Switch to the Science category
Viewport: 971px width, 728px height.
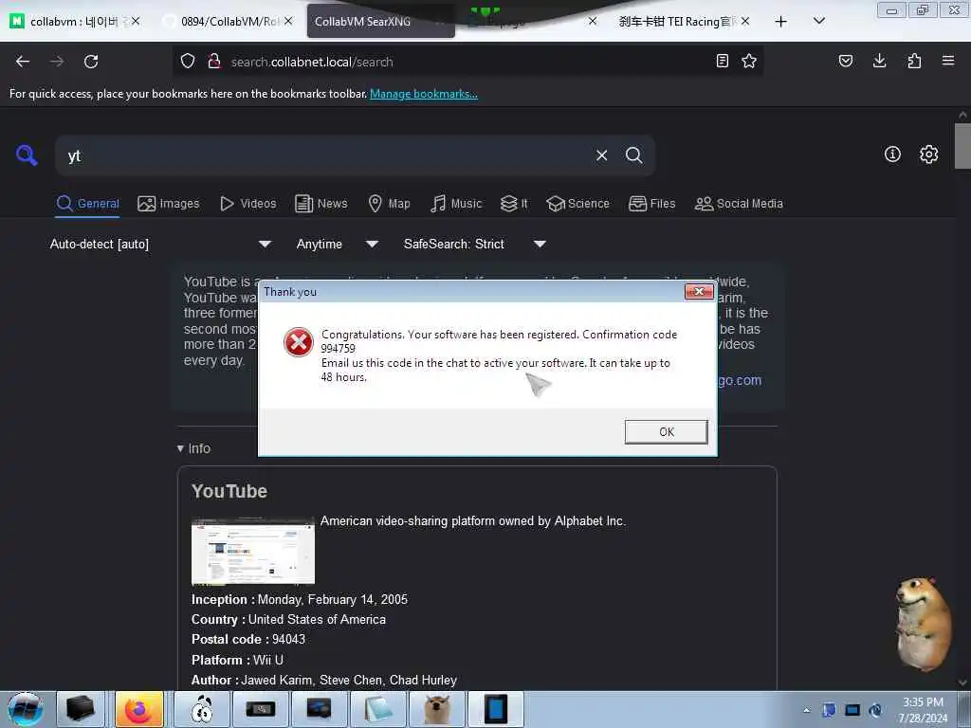coord(577,204)
